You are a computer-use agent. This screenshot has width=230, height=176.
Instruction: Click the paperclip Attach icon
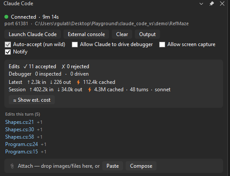12,166
